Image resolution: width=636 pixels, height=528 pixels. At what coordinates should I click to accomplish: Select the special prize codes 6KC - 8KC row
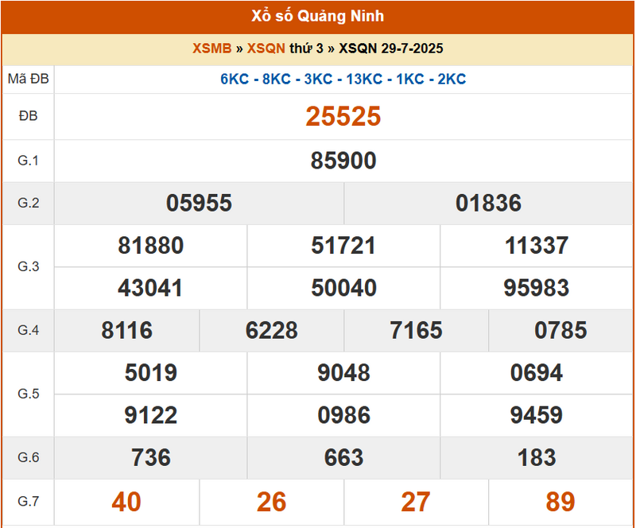(x=343, y=80)
